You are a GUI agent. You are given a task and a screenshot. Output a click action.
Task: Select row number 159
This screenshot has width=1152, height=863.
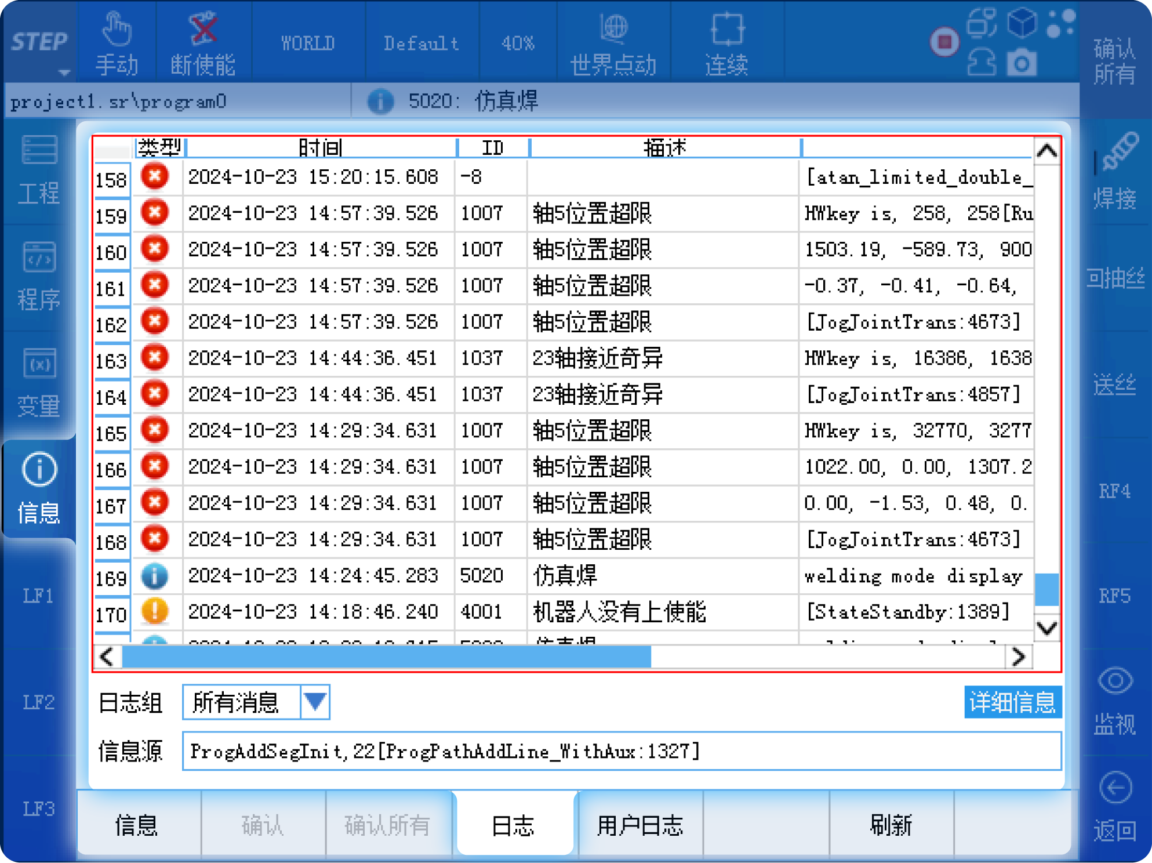point(111,216)
